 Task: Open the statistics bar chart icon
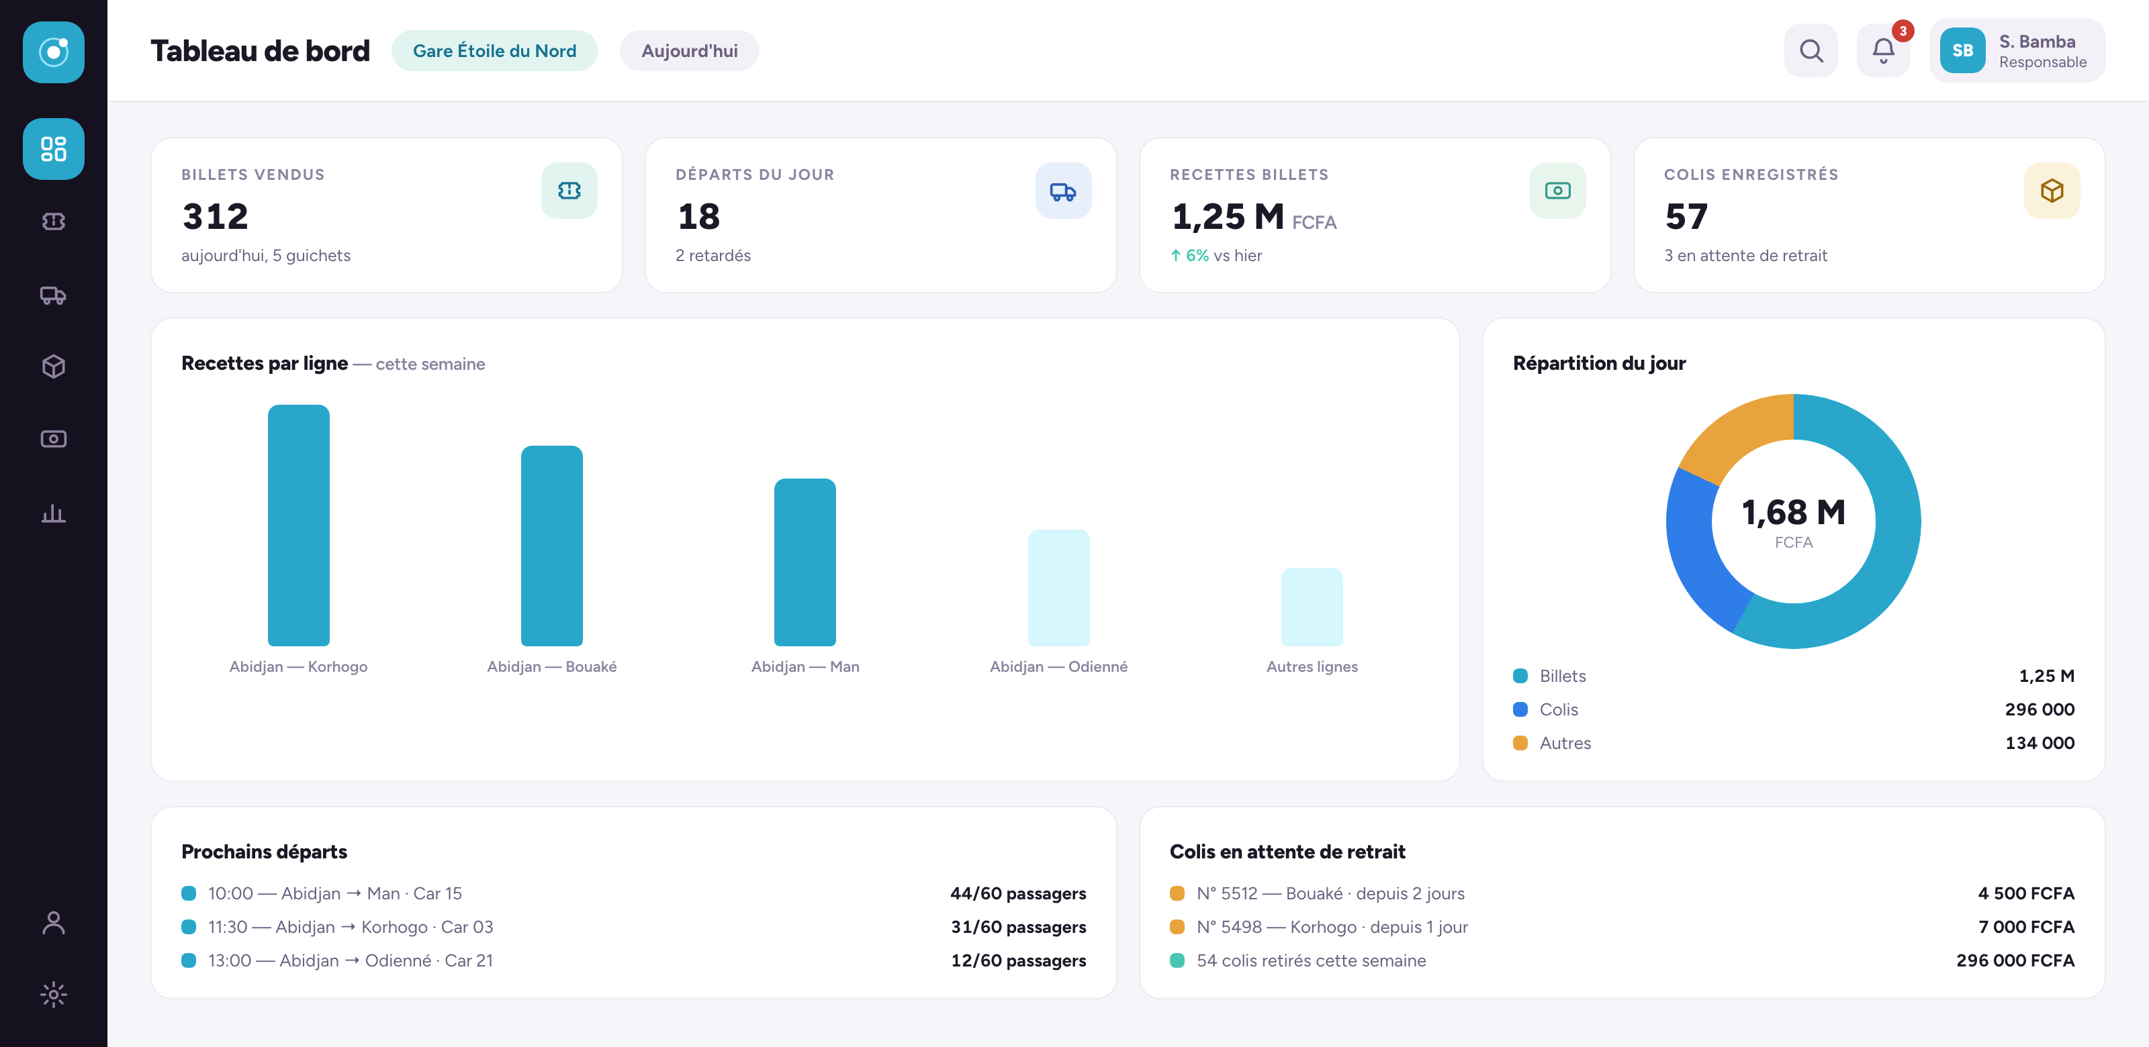click(54, 513)
